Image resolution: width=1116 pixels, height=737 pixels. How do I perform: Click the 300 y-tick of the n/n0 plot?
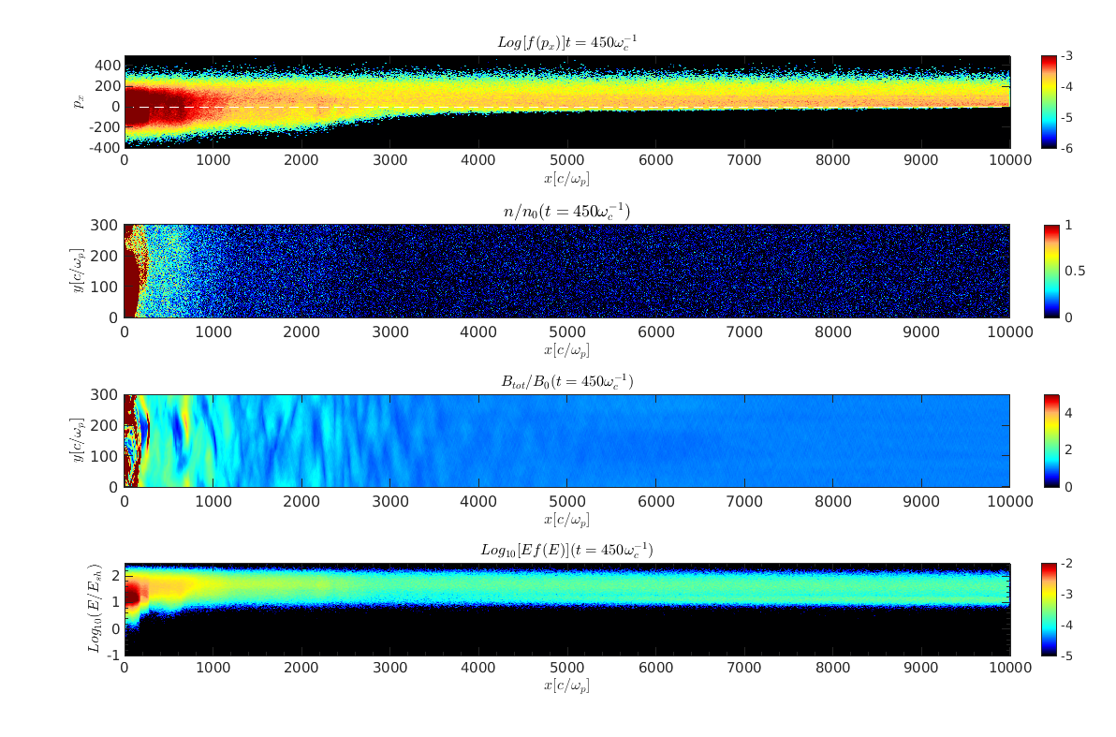pyautogui.click(x=105, y=225)
